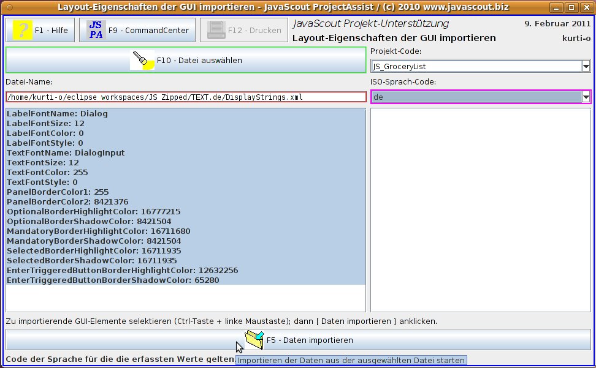Open CommandCenter via the JSPA icon
Image resolution: width=596 pixels, height=368 pixels.
pyautogui.click(x=96, y=30)
